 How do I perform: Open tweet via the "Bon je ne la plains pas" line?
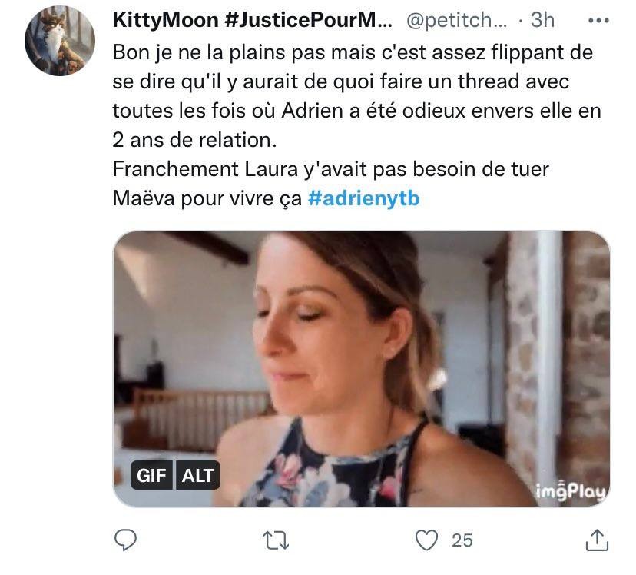[353, 53]
